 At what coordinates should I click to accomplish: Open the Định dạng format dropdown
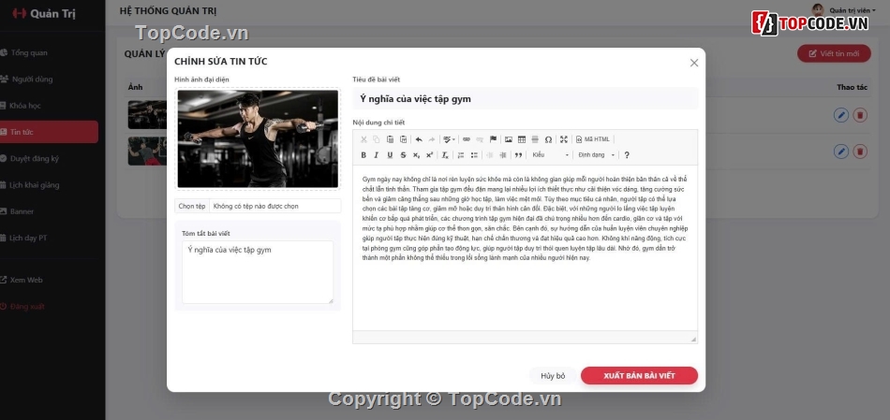coord(596,155)
